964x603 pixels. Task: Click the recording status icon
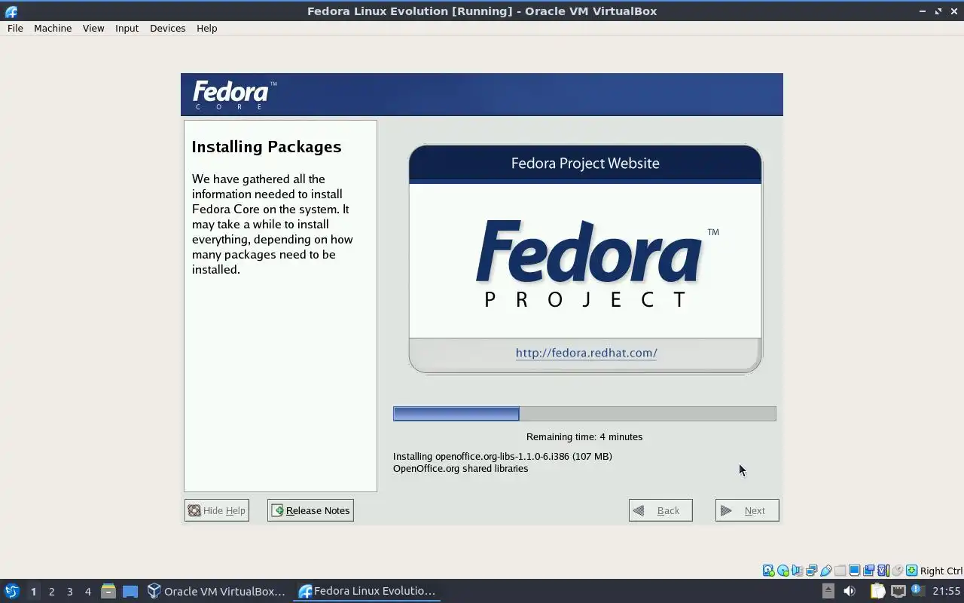click(x=868, y=571)
